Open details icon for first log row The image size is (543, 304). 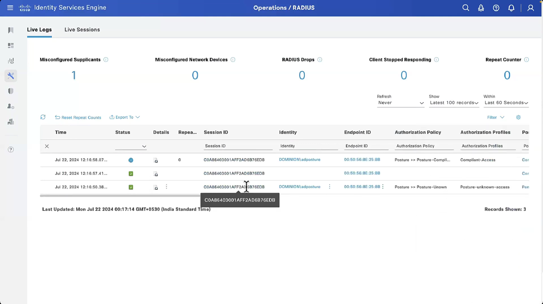point(156,160)
